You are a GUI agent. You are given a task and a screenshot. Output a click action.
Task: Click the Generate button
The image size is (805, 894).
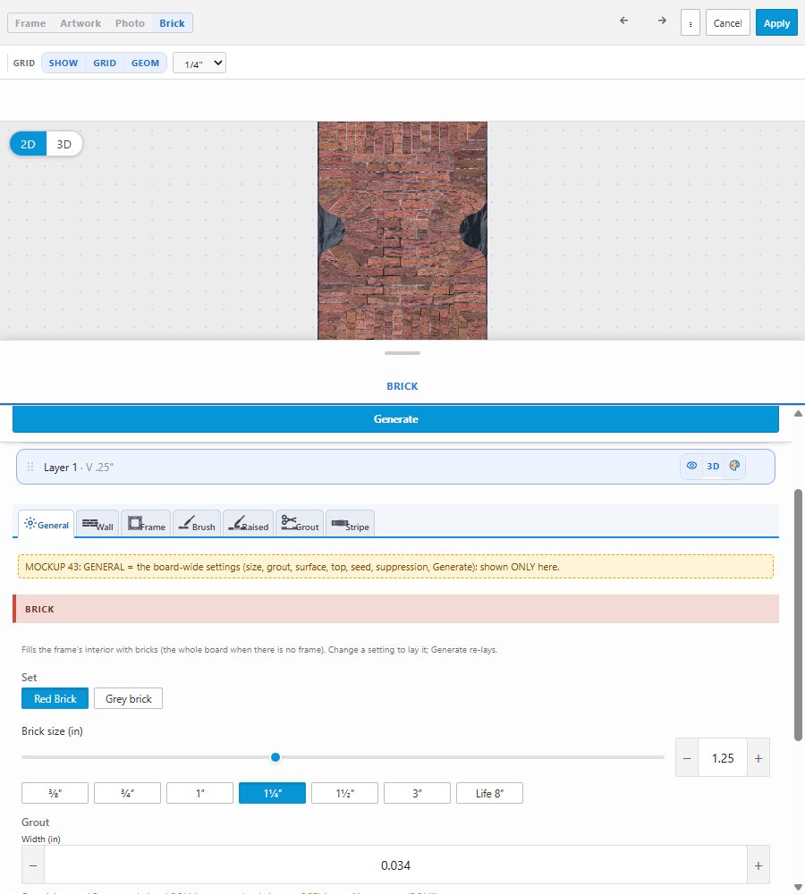(x=395, y=419)
